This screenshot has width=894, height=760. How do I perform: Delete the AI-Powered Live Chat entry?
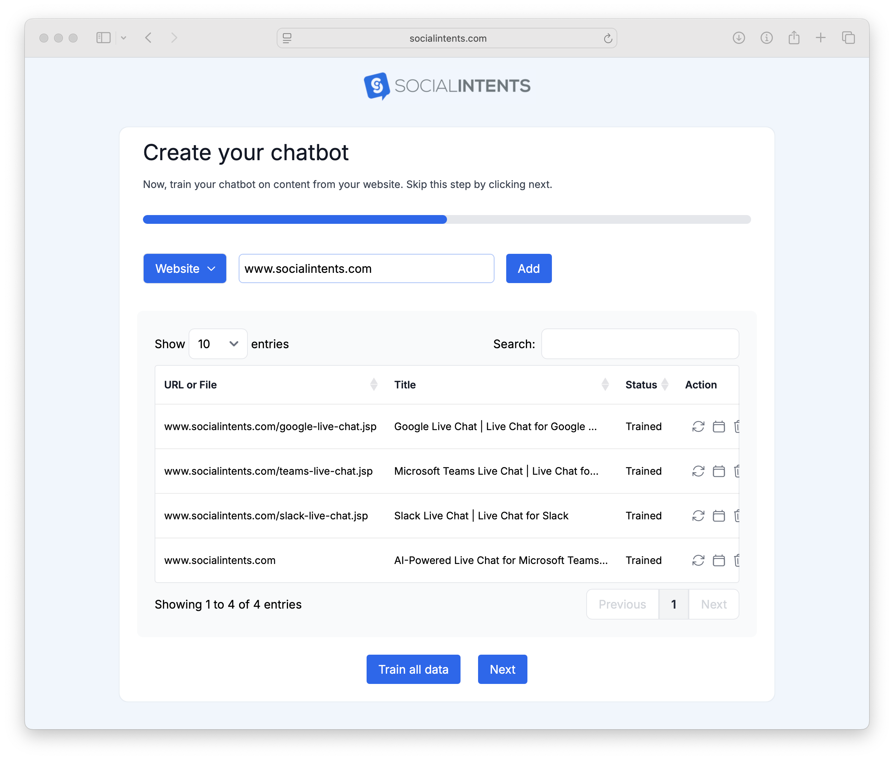[737, 560]
